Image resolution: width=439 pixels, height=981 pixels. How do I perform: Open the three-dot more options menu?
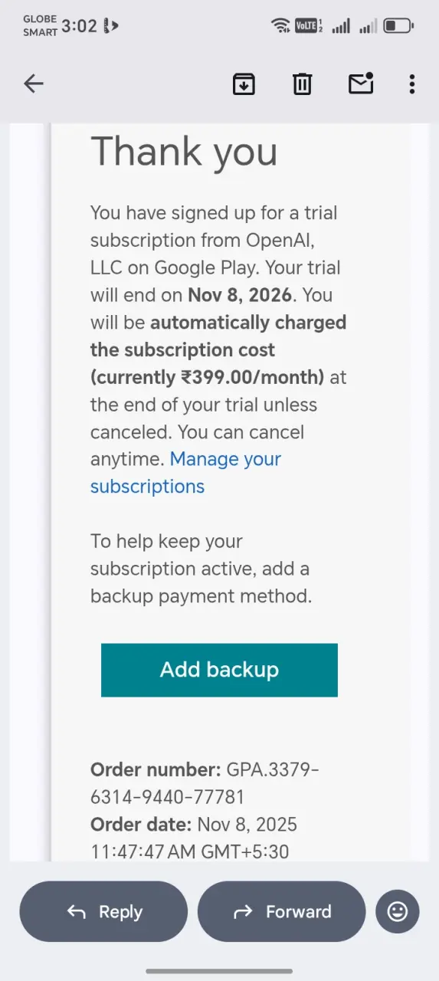[x=412, y=84]
